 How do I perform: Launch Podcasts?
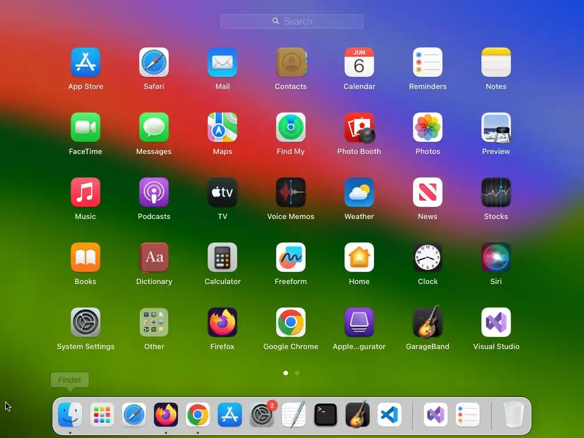[154, 192]
